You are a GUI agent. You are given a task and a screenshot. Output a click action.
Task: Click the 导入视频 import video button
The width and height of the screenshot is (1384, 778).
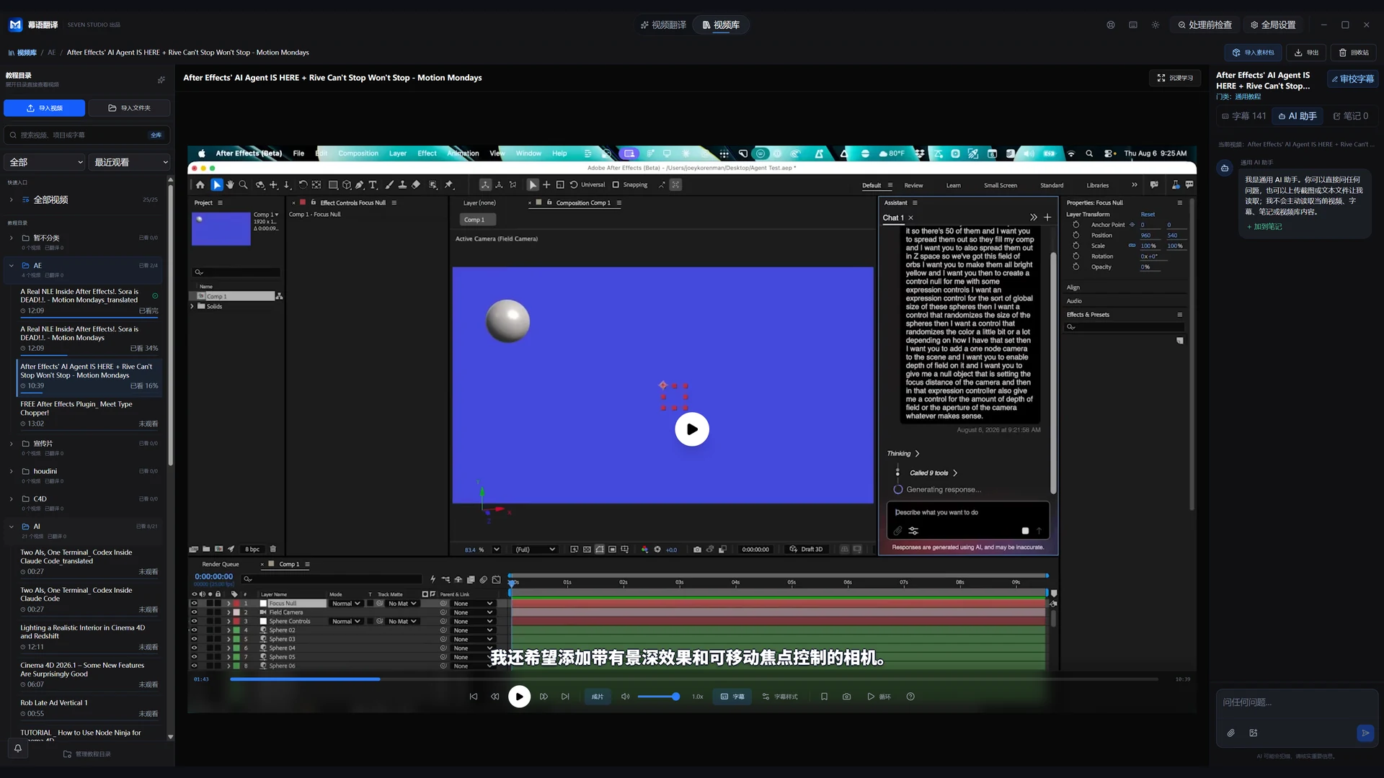pyautogui.click(x=45, y=108)
